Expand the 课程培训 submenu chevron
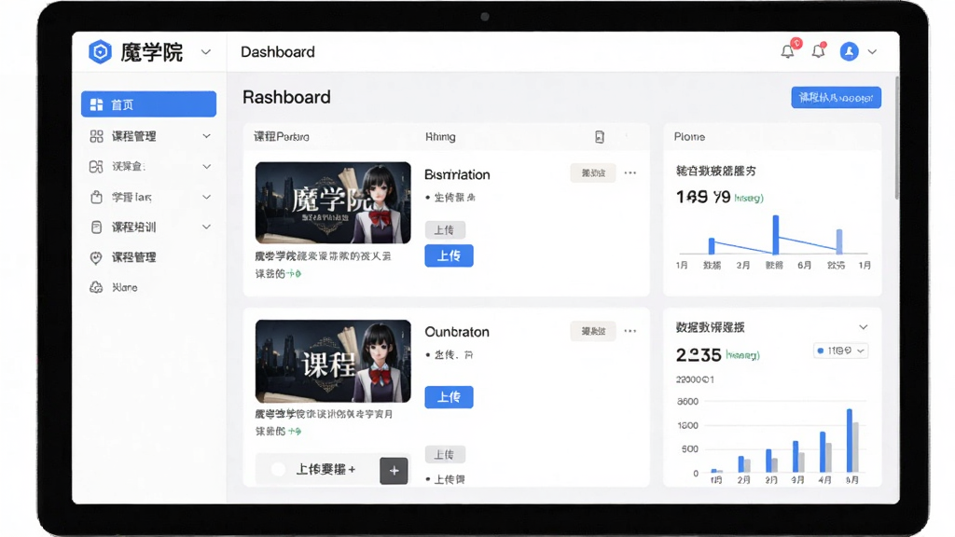 pyautogui.click(x=206, y=227)
